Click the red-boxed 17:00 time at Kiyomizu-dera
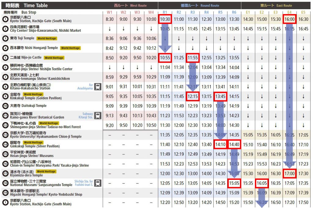 click(x=289, y=173)
